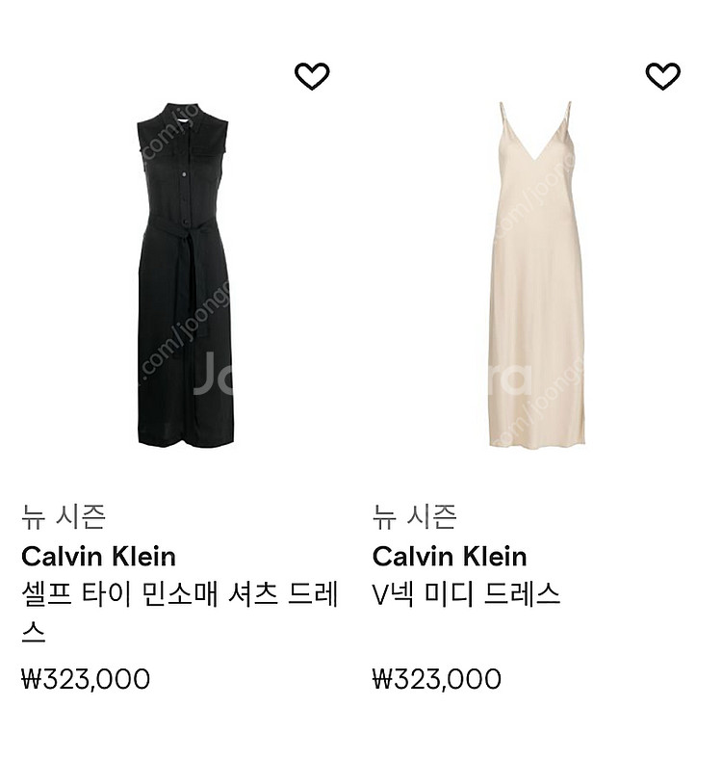Image resolution: width=722 pixels, height=759 pixels.
Task: Click Calvin Klein brand above shirt dress title
Action: 99,556
